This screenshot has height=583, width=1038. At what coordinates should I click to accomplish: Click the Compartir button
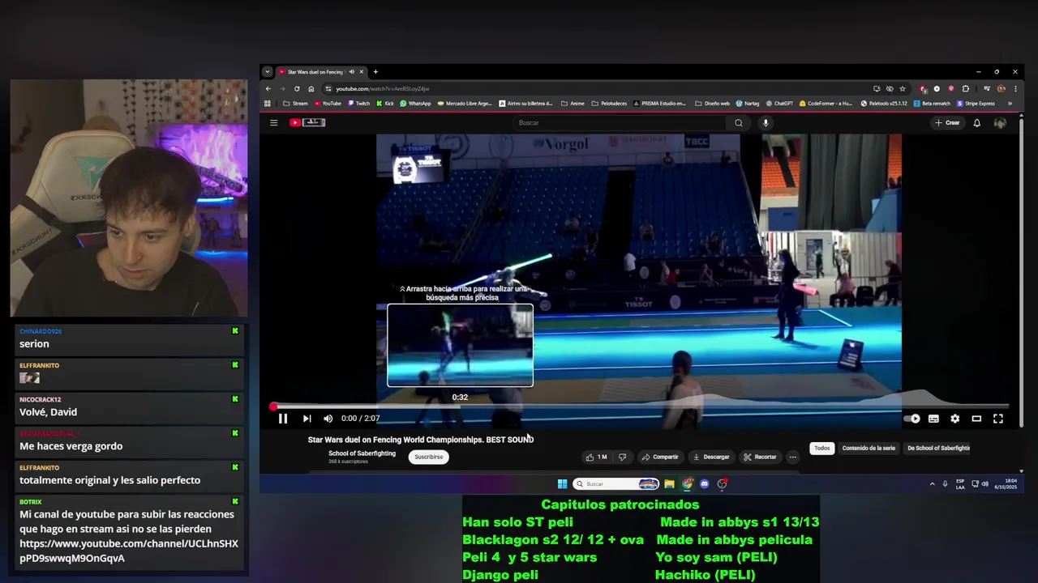tap(660, 457)
